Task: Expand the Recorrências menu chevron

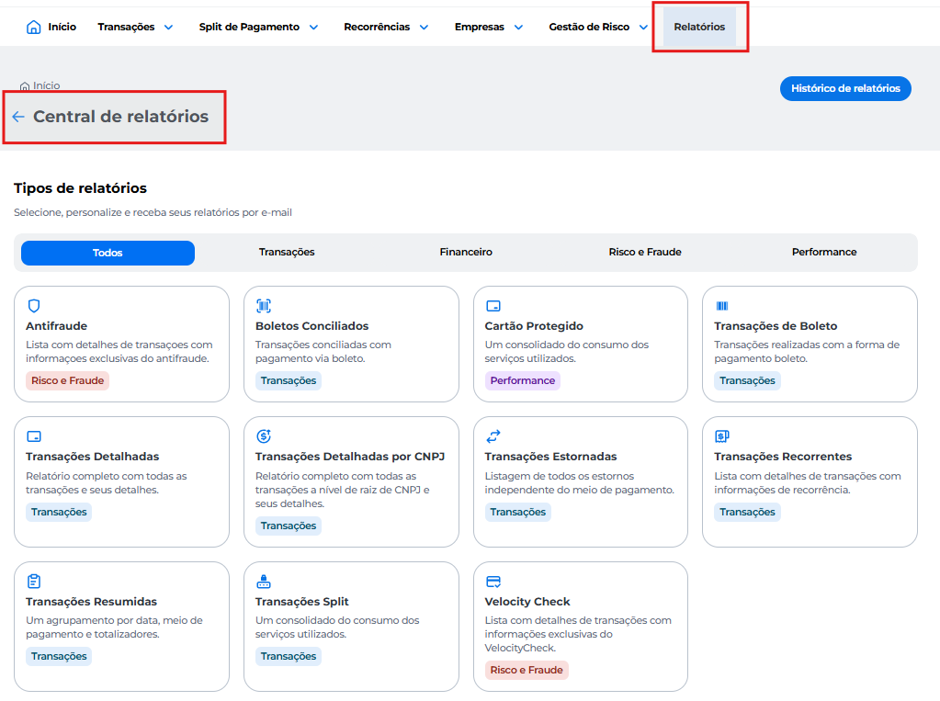Action: (424, 27)
